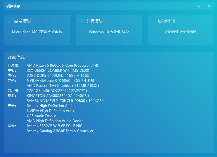Select the 型号信息 card heading
217x157 pixels.
22,21
